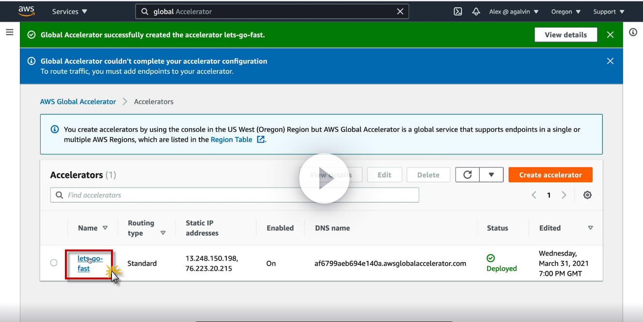Image resolution: width=643 pixels, height=322 pixels.
Task: Open the notifications bell icon
Action: [476, 12]
